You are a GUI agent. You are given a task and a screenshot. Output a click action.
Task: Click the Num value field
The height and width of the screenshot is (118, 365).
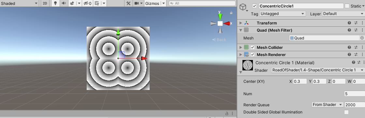pos(355,94)
